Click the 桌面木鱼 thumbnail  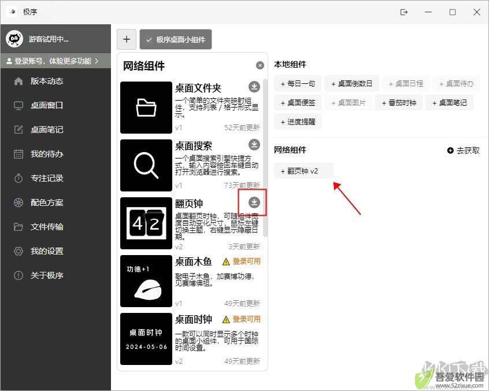146,281
